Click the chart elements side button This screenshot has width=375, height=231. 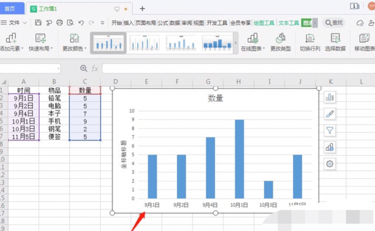pos(330,97)
